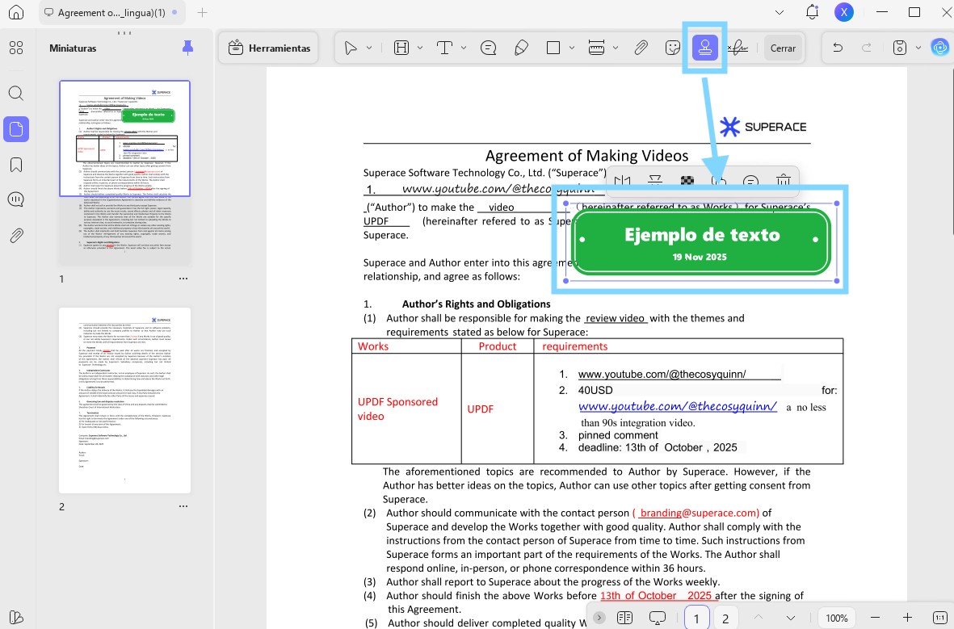
Task: Adjust stamp opacity checkerboard icon
Action: point(687,182)
